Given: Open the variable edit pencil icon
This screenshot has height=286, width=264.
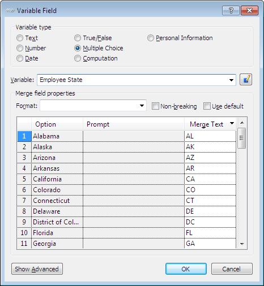Looking at the screenshot, I should (246, 80).
